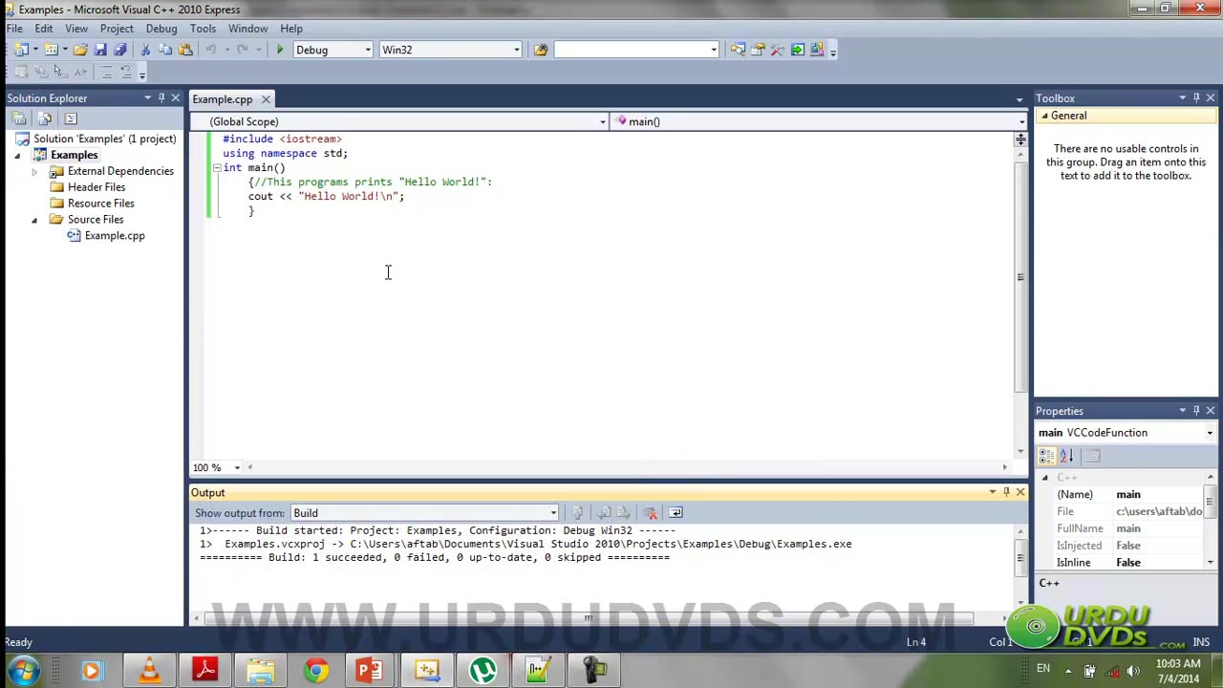Open the 100 % zoom dropdown
Viewport: 1223px width, 688px height.
pos(237,467)
